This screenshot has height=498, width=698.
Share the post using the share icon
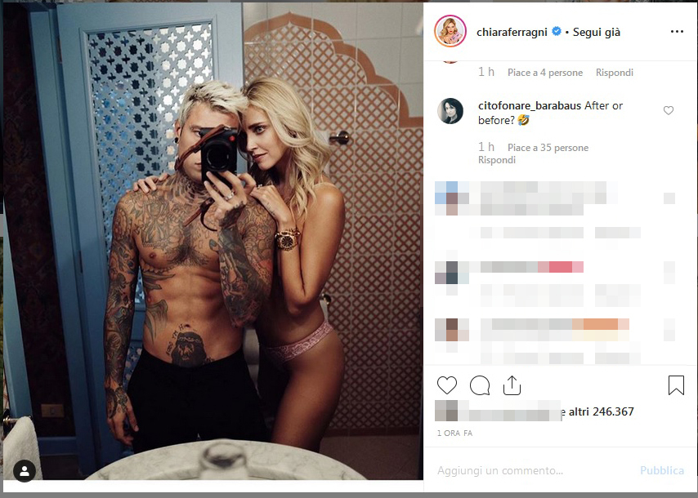pos(512,385)
